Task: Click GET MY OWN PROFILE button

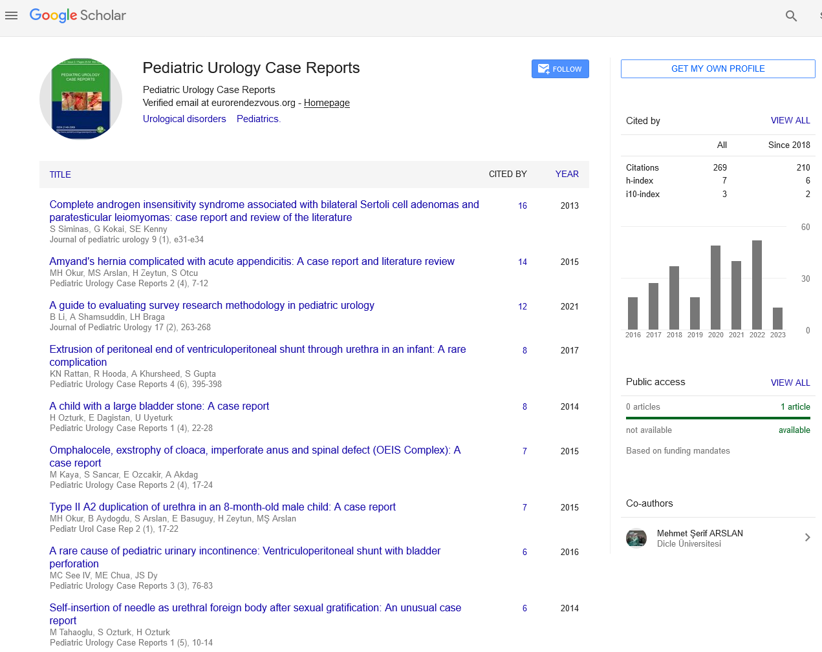Action: (x=718, y=68)
